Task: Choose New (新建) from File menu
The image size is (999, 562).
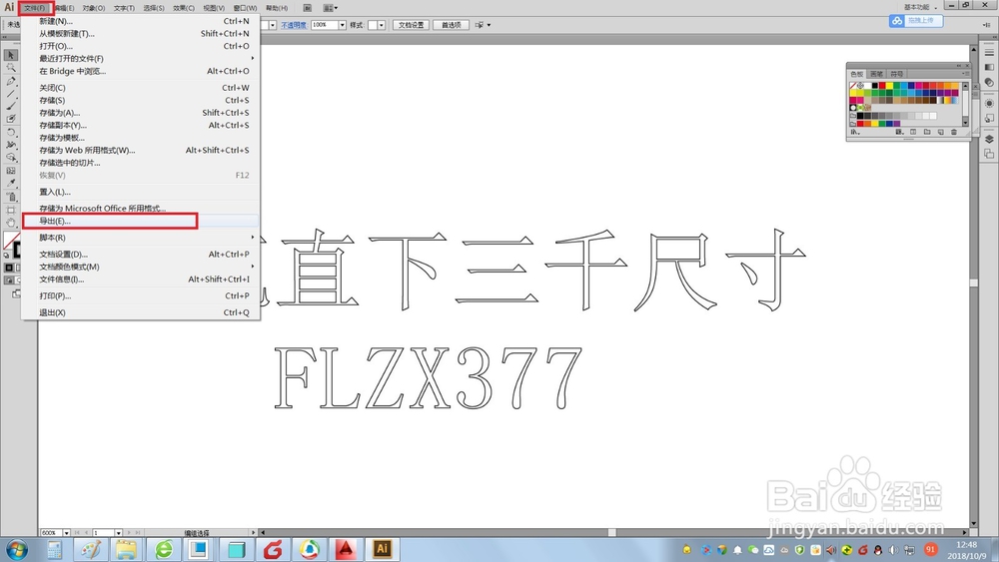Action: (141, 21)
